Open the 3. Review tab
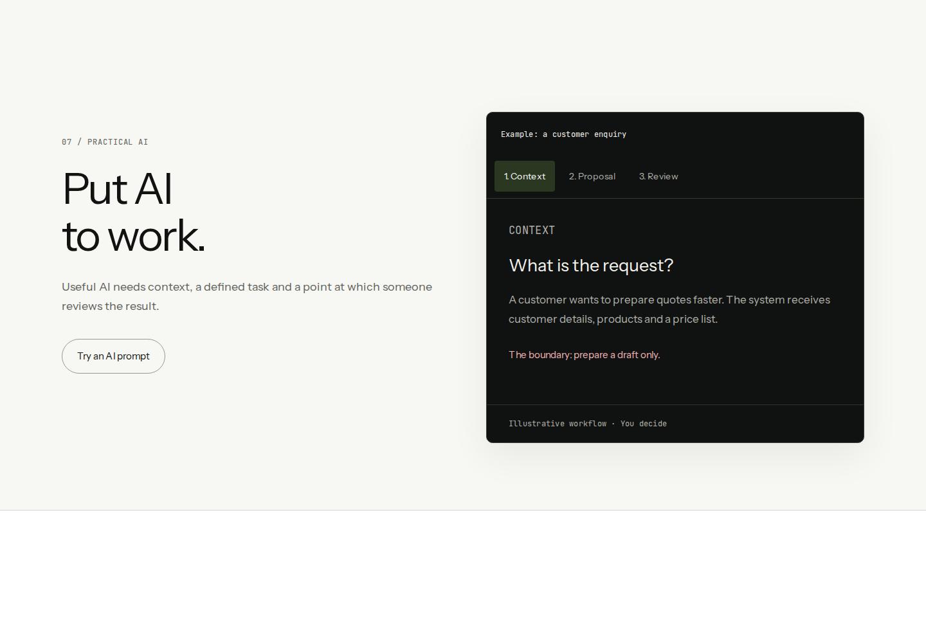 click(x=658, y=176)
